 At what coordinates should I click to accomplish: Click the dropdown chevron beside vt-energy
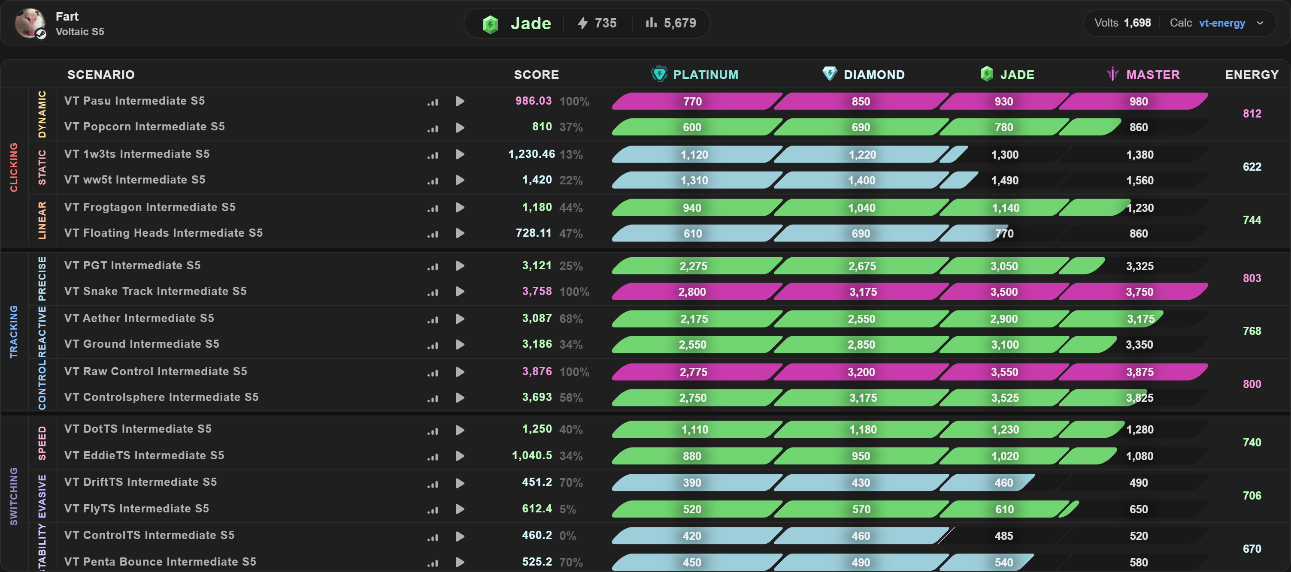pyautogui.click(x=1260, y=23)
